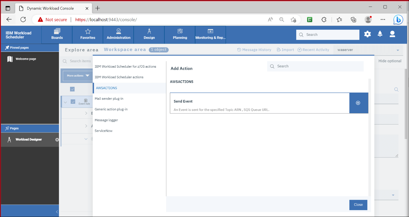The width and height of the screenshot is (409, 217).
Task: Click the green extension icon in browser toolbar
Action: [309, 19]
